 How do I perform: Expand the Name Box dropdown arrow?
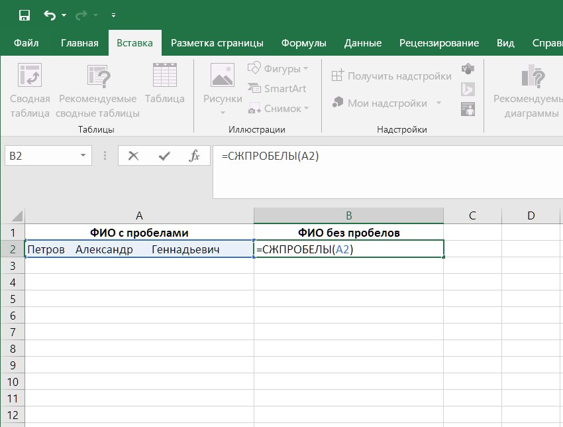pyautogui.click(x=83, y=156)
